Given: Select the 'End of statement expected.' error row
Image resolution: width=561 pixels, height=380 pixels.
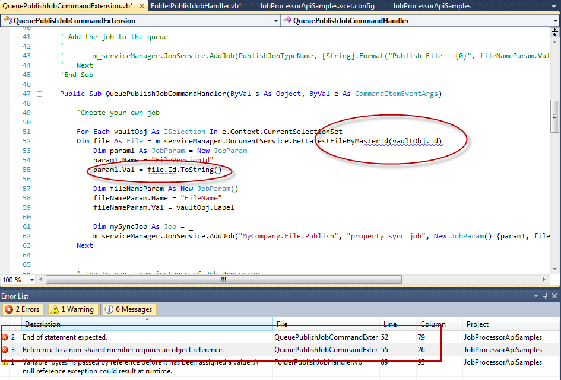Looking at the screenshot, I should pos(280,337).
